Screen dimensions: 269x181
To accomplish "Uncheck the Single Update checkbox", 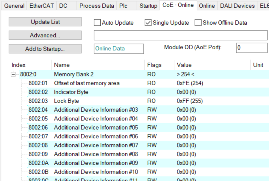I will [x=148, y=23].
